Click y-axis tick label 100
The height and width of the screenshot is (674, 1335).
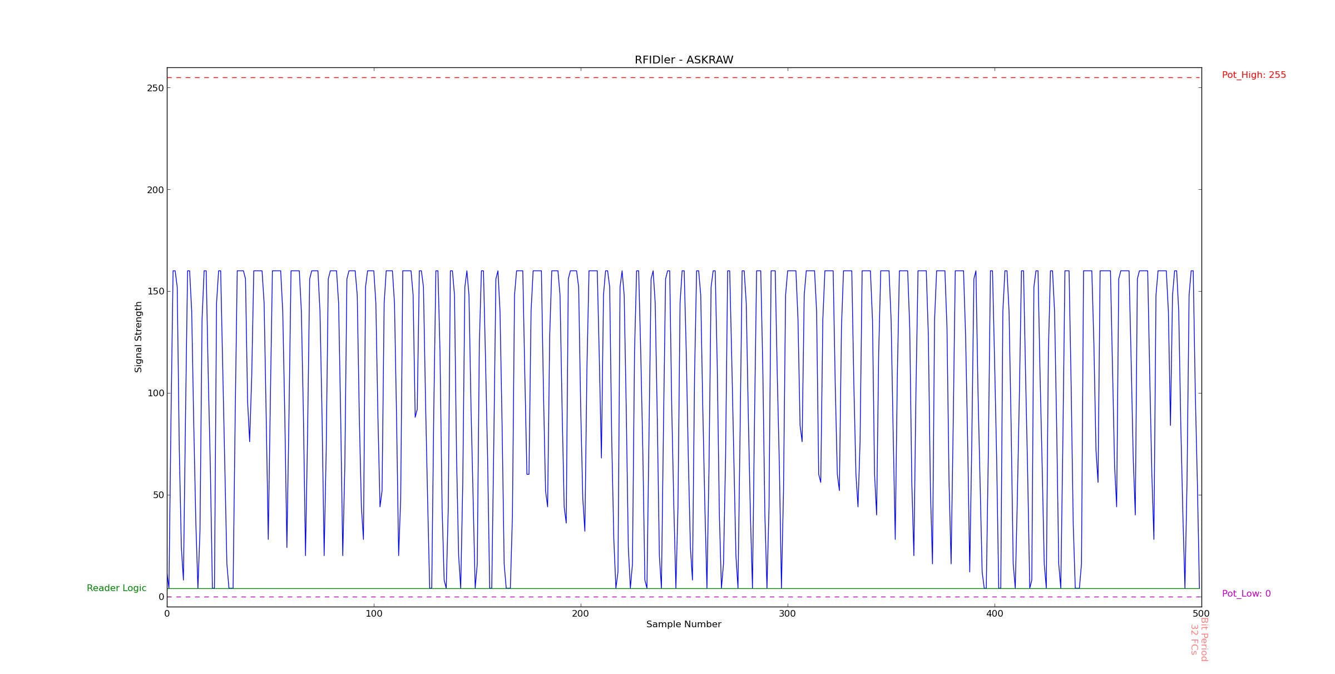pos(155,393)
